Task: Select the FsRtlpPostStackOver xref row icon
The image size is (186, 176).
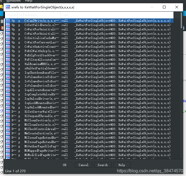Action: (8, 55)
